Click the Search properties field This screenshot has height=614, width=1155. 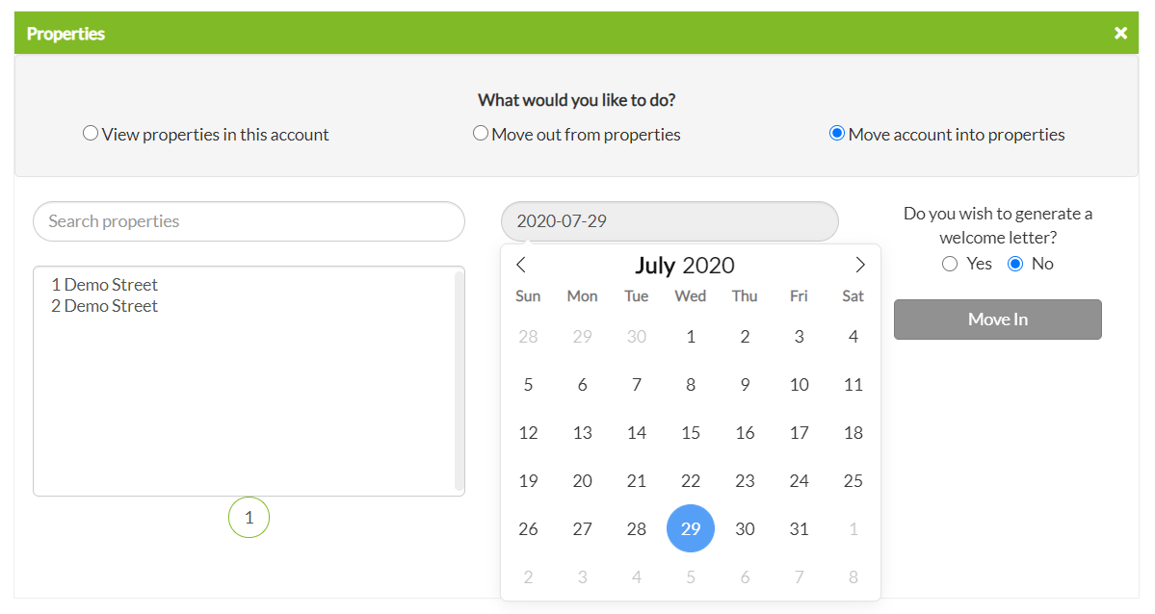(249, 221)
